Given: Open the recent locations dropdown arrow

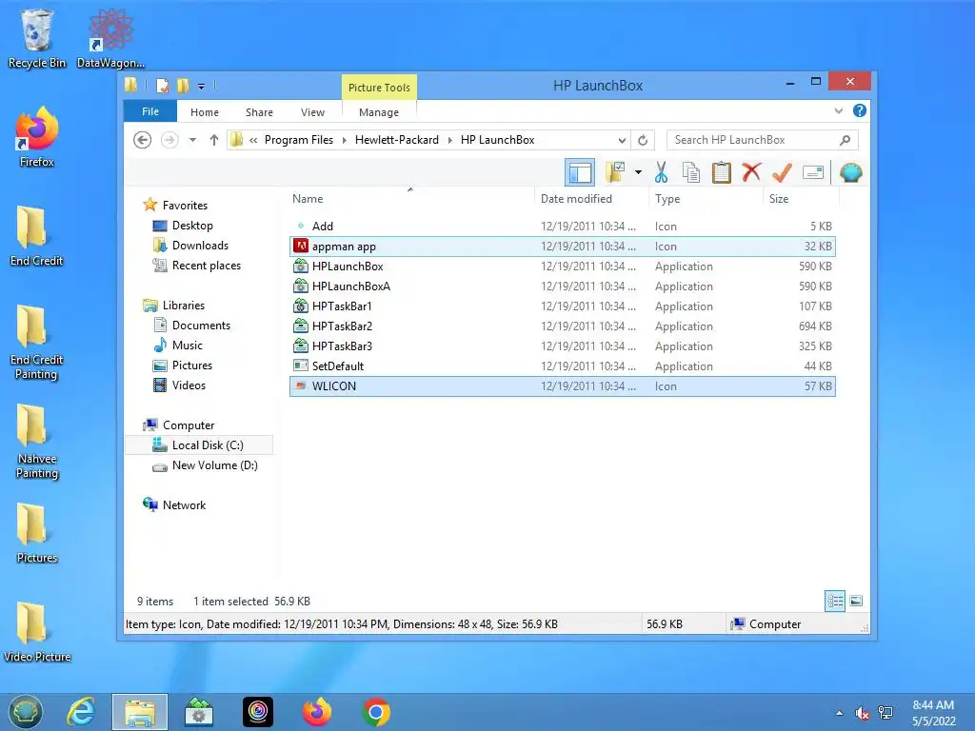Looking at the screenshot, I should click(192, 140).
